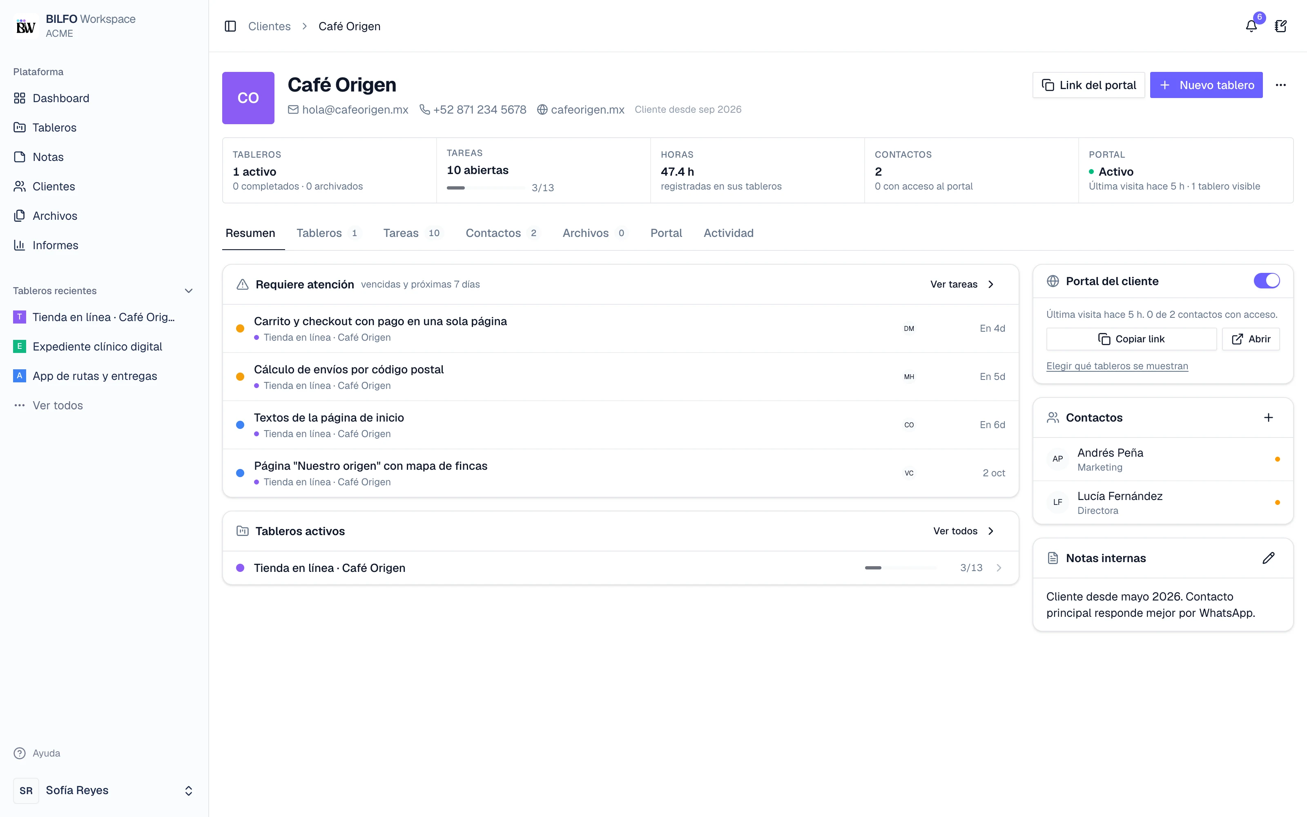Click the Abrir portal button
Image resolution: width=1307 pixels, height=817 pixels.
click(1250, 339)
